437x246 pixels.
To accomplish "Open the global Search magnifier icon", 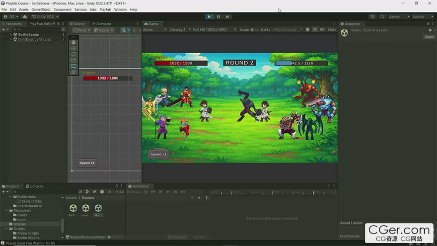I will (x=382, y=17).
